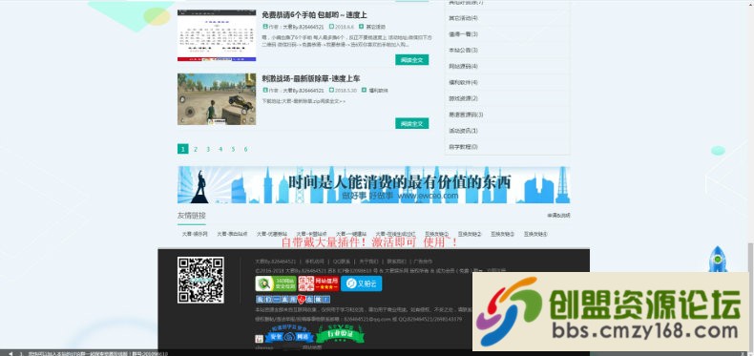
Task: Open sidebar category 活动资讯(1)
Action: click(463, 131)
